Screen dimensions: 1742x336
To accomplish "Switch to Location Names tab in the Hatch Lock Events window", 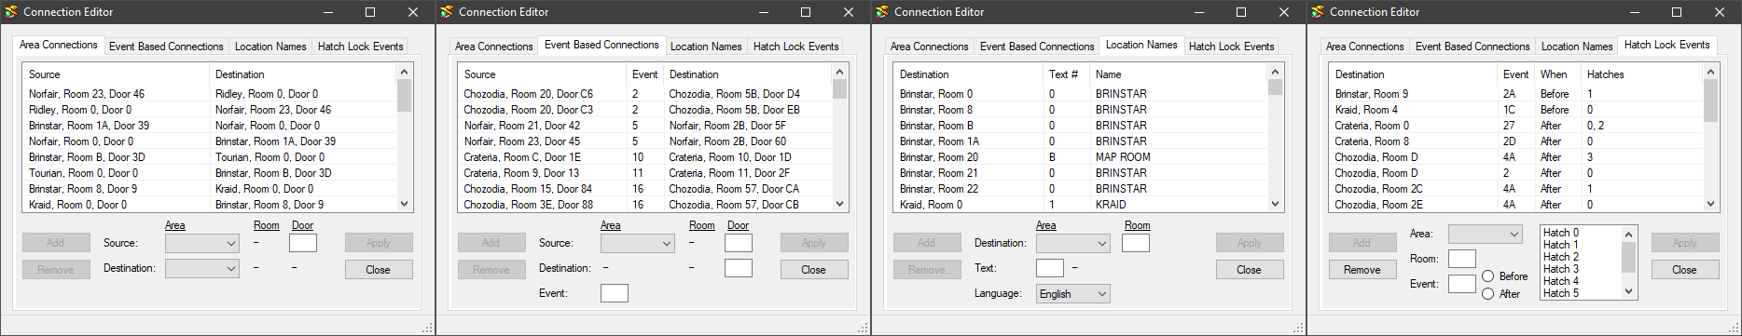I will pyautogui.click(x=1577, y=46).
